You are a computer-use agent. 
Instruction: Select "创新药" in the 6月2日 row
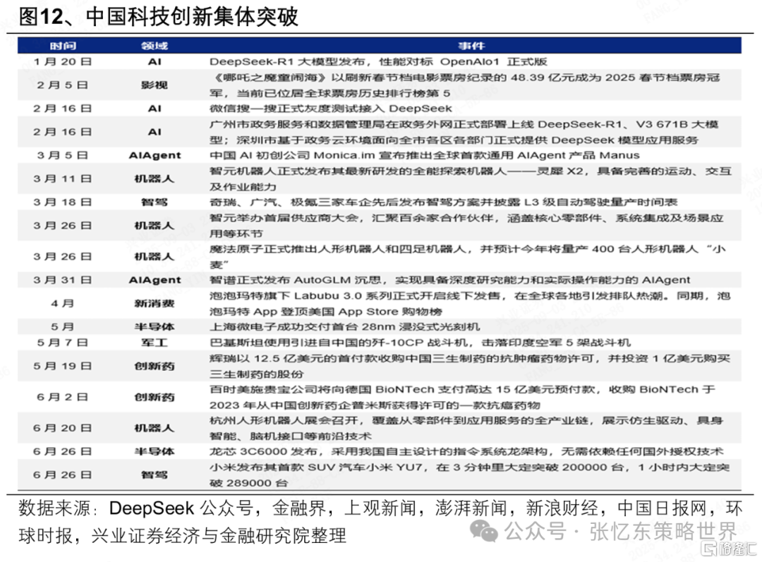click(155, 397)
